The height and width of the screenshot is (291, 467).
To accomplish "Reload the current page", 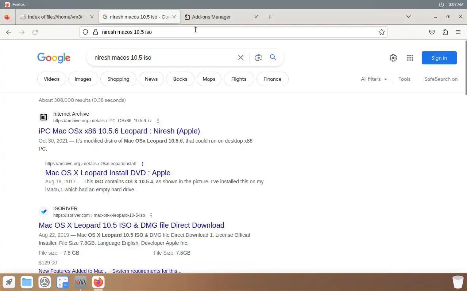I will (x=35, y=32).
